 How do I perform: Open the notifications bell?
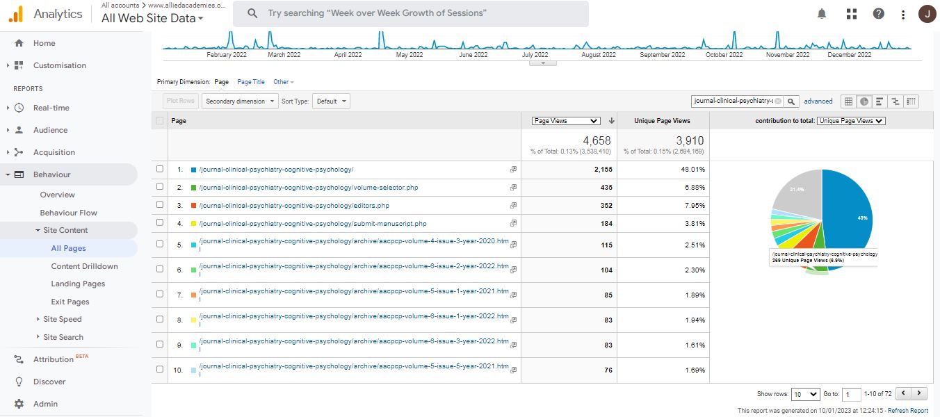tap(822, 14)
